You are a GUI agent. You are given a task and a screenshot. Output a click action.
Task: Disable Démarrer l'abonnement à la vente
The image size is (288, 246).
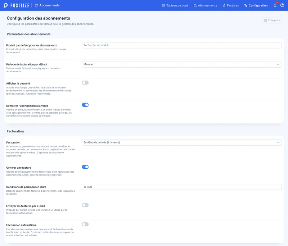85,105
